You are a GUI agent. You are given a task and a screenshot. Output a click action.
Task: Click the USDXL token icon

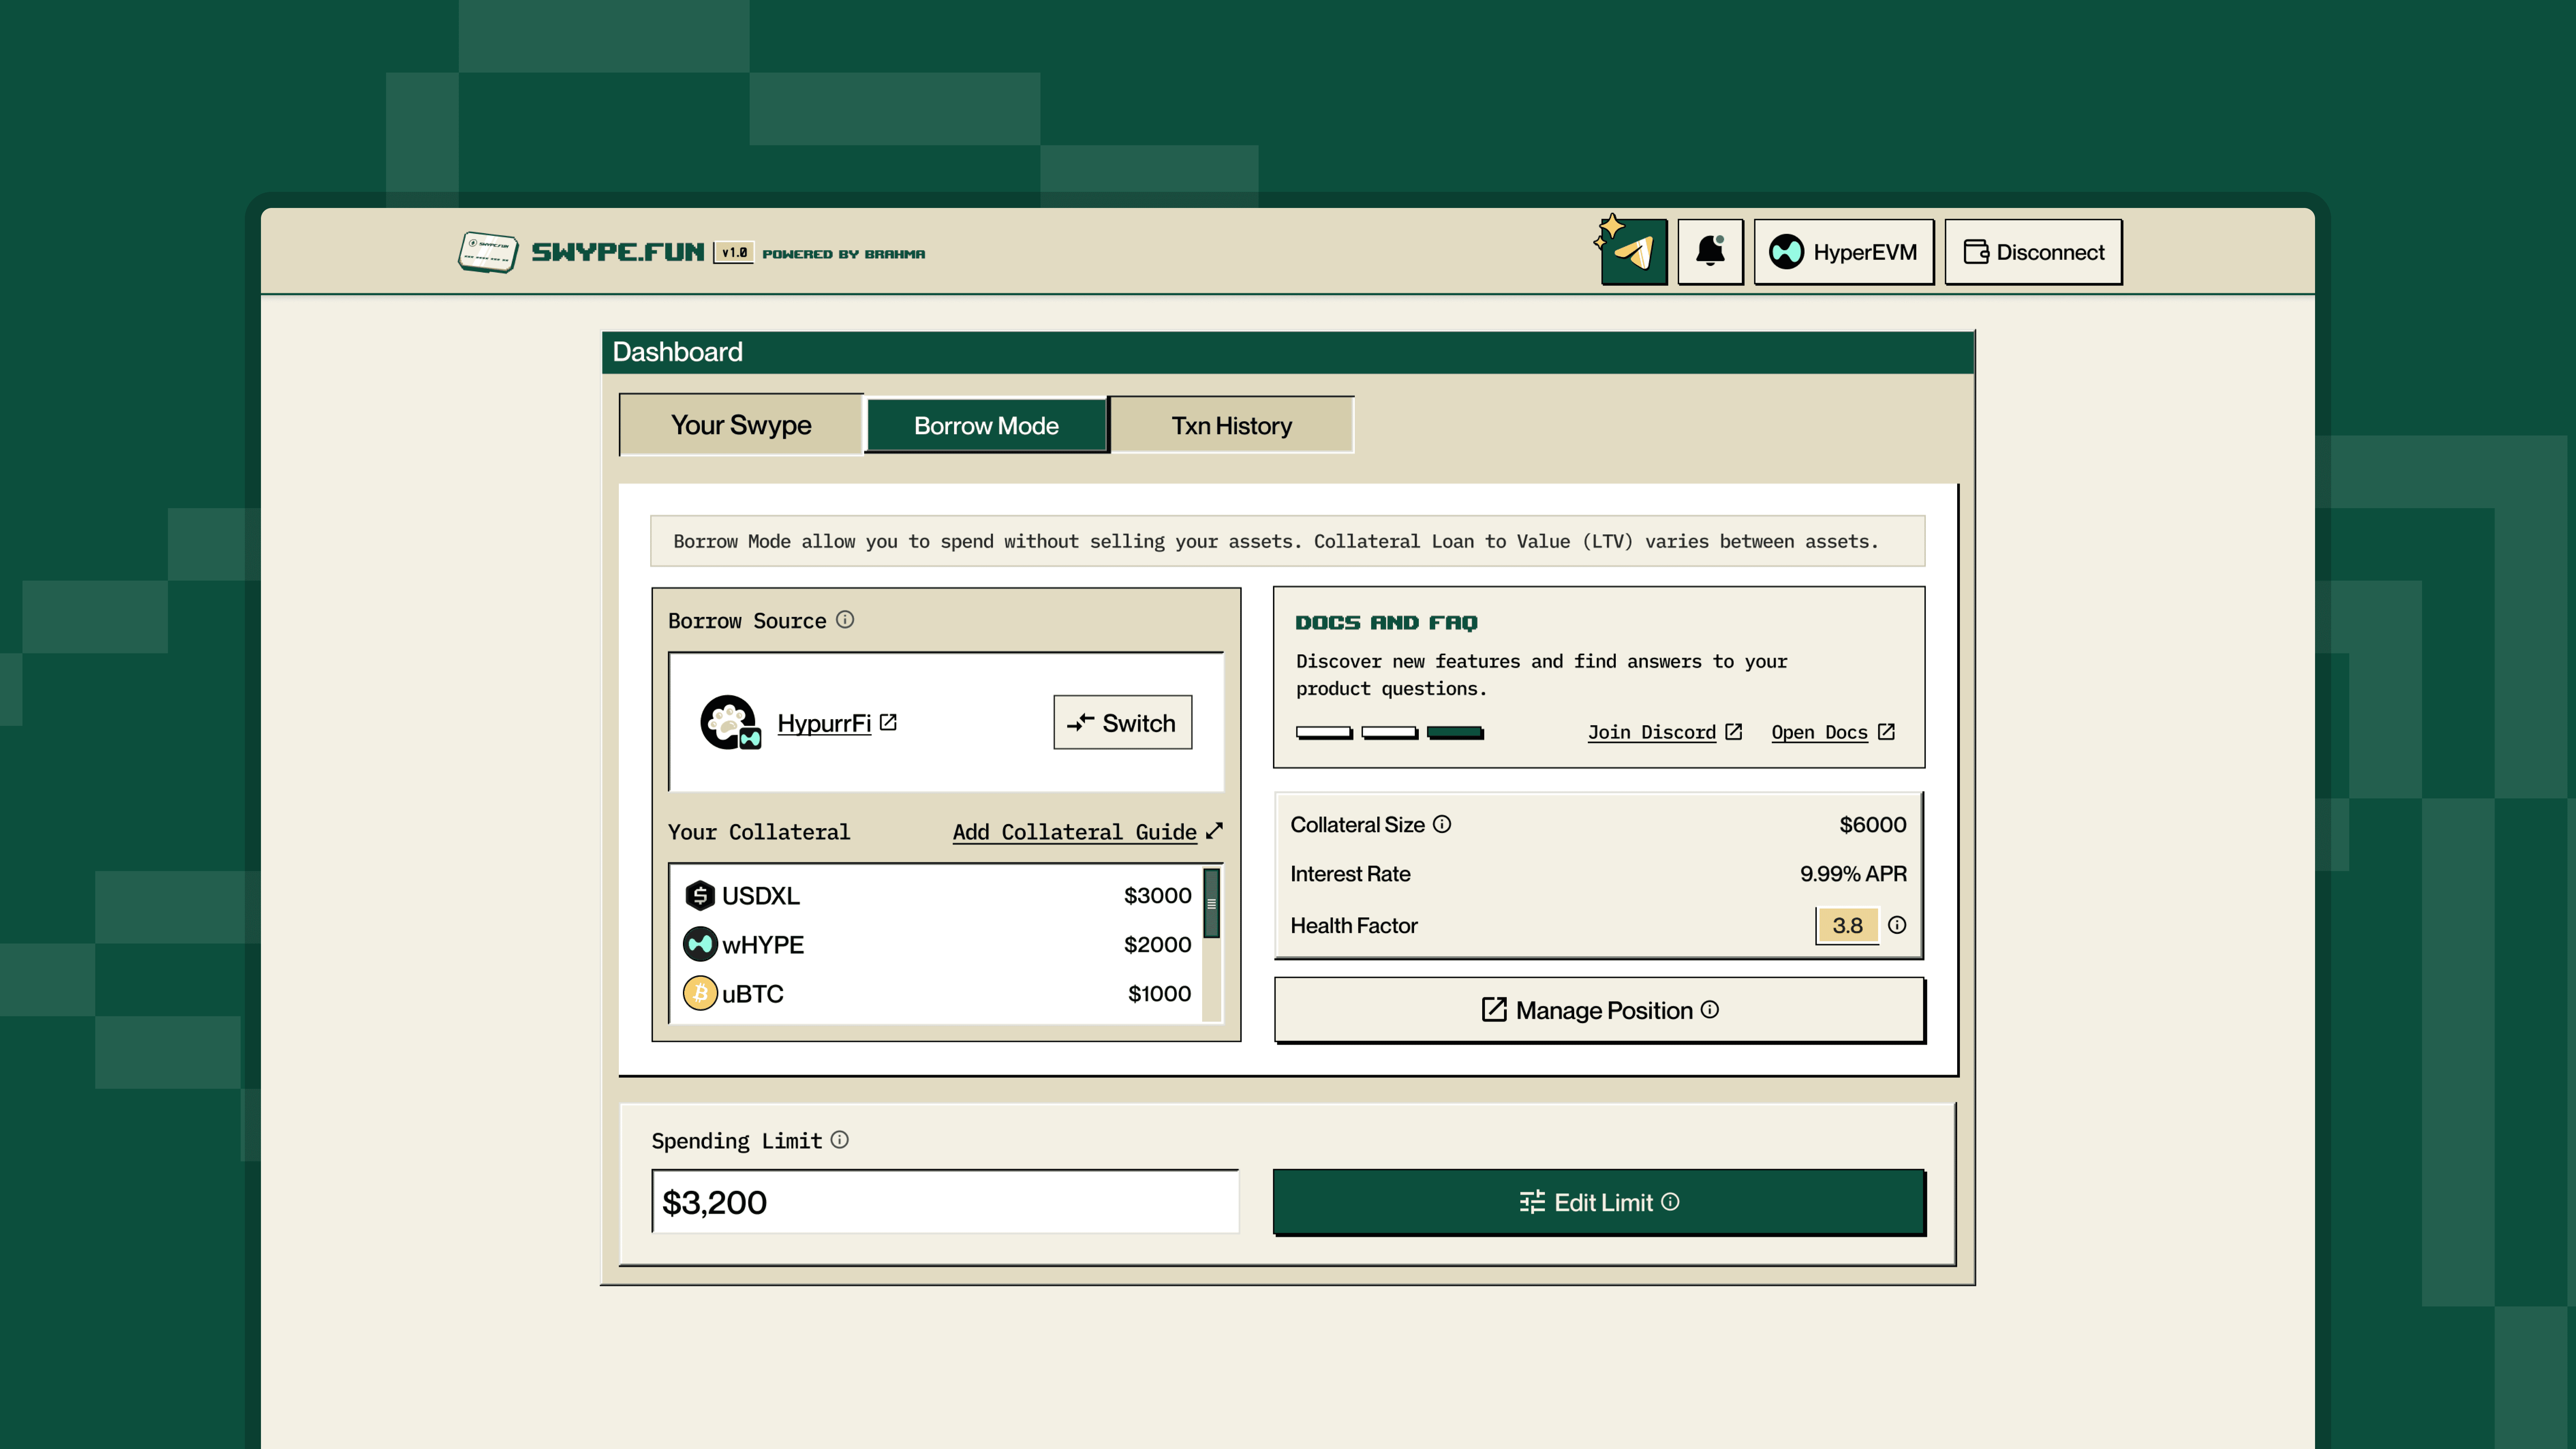tap(700, 895)
